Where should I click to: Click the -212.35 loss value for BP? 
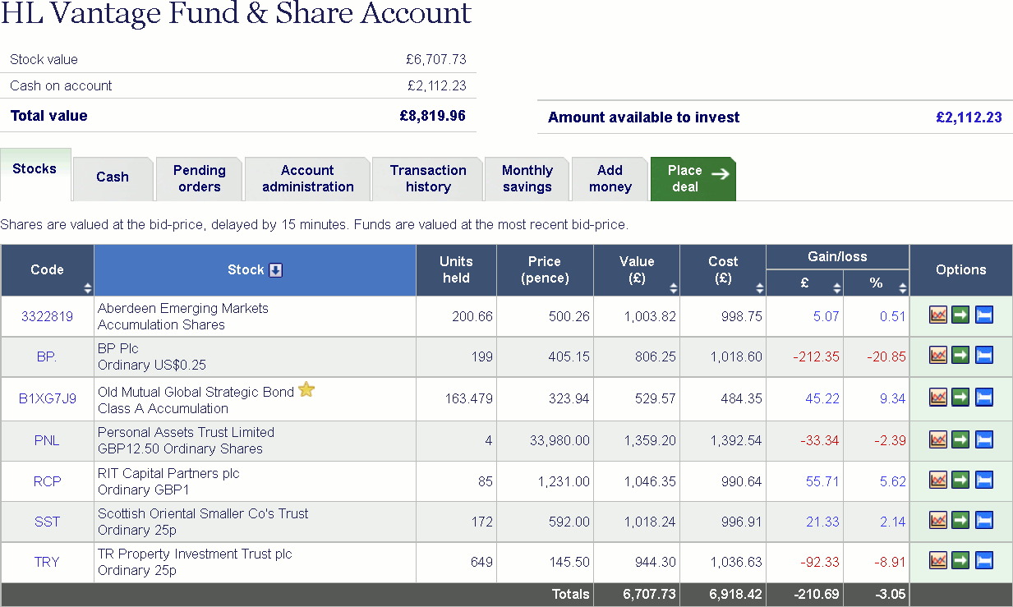pos(816,356)
